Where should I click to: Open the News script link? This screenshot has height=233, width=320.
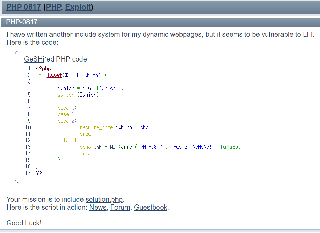pos(98,207)
